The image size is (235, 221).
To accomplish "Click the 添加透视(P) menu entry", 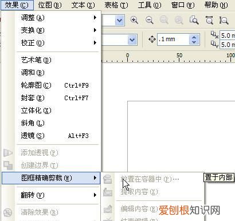I will point(51,153).
